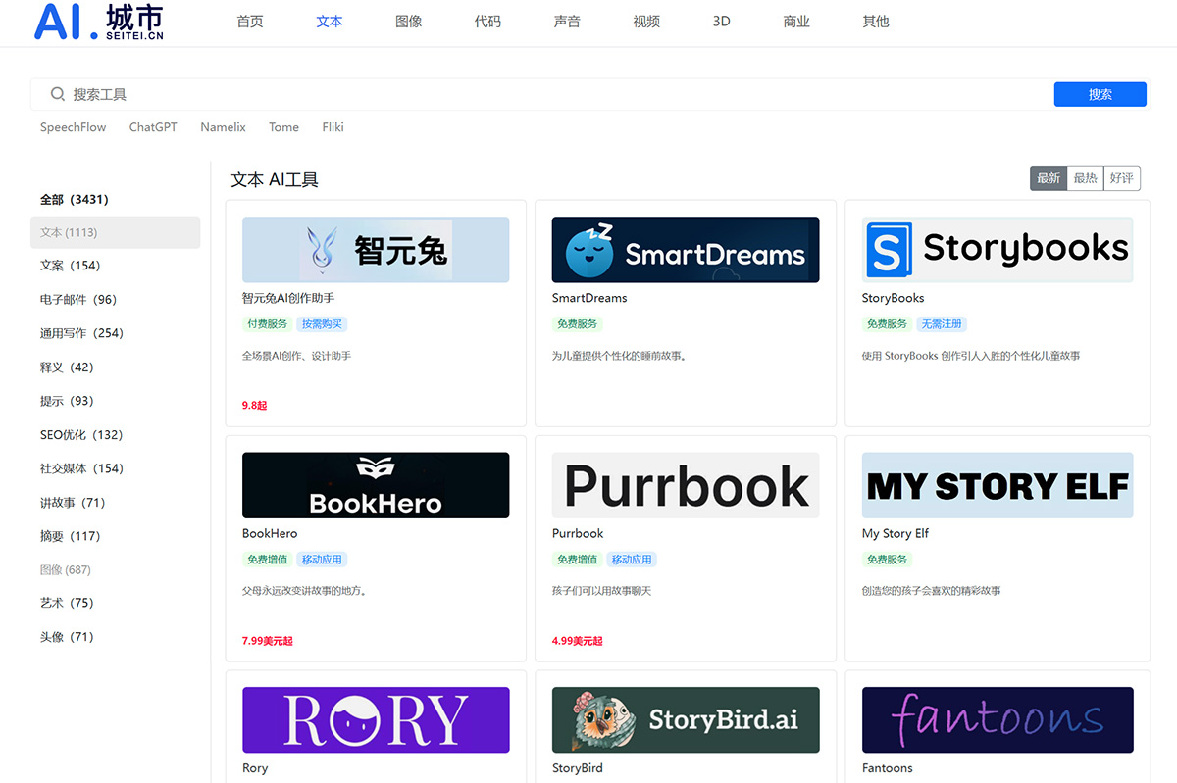Open the Purrbook logo banner
Screen dimensions: 1177x783
(x=686, y=485)
